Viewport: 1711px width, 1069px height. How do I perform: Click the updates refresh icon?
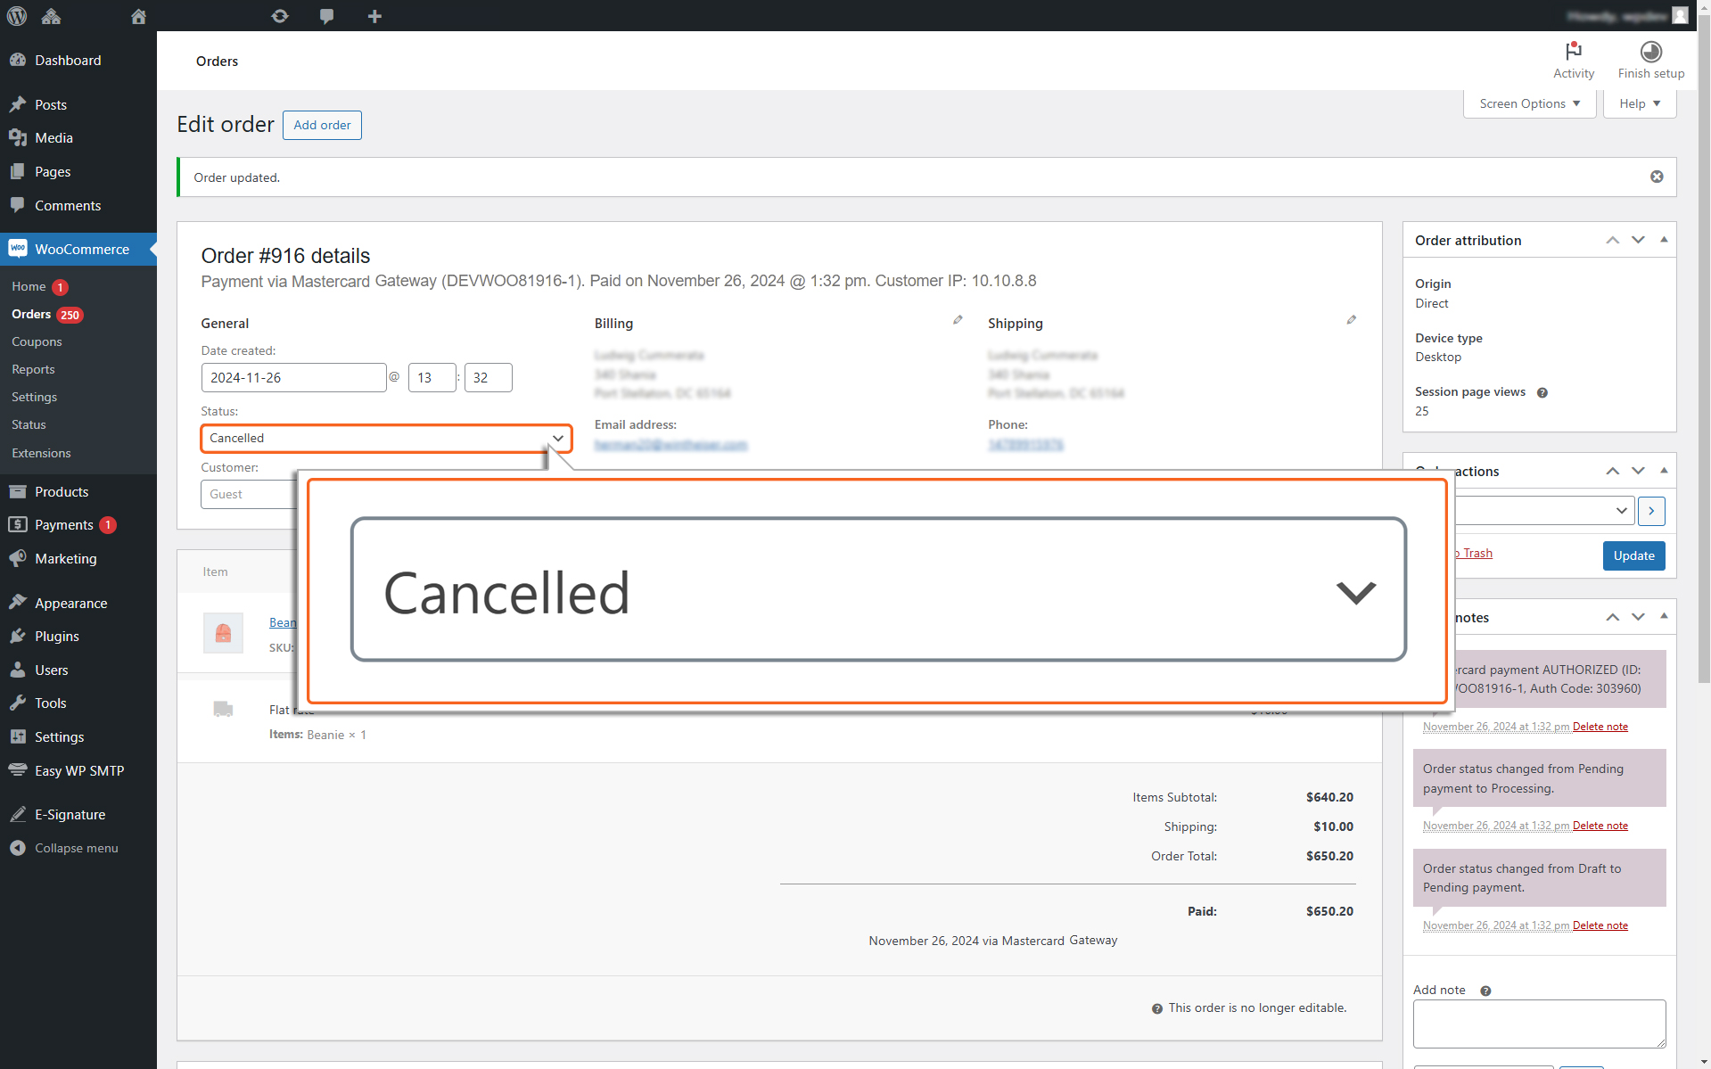tap(280, 16)
